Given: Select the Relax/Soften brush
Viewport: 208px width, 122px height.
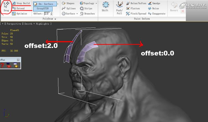Looking at the screenshot, I should click(x=136, y=3).
